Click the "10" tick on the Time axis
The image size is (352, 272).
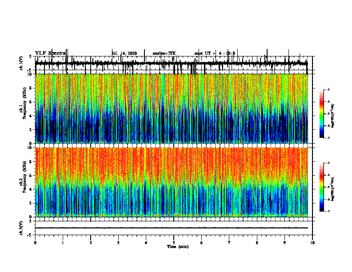coord(312,243)
